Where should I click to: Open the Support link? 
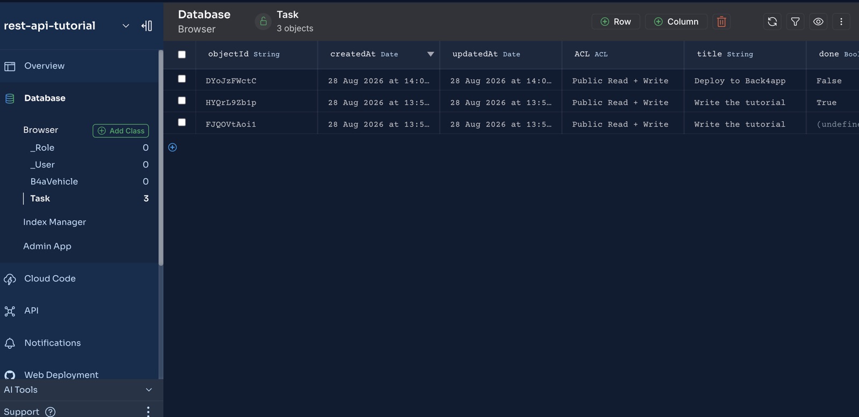click(x=21, y=412)
